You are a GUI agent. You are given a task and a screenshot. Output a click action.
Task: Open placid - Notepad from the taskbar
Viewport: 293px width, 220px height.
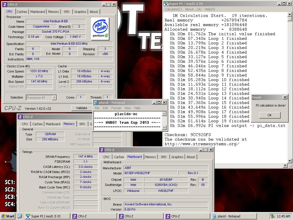pyautogui.click(x=234, y=216)
